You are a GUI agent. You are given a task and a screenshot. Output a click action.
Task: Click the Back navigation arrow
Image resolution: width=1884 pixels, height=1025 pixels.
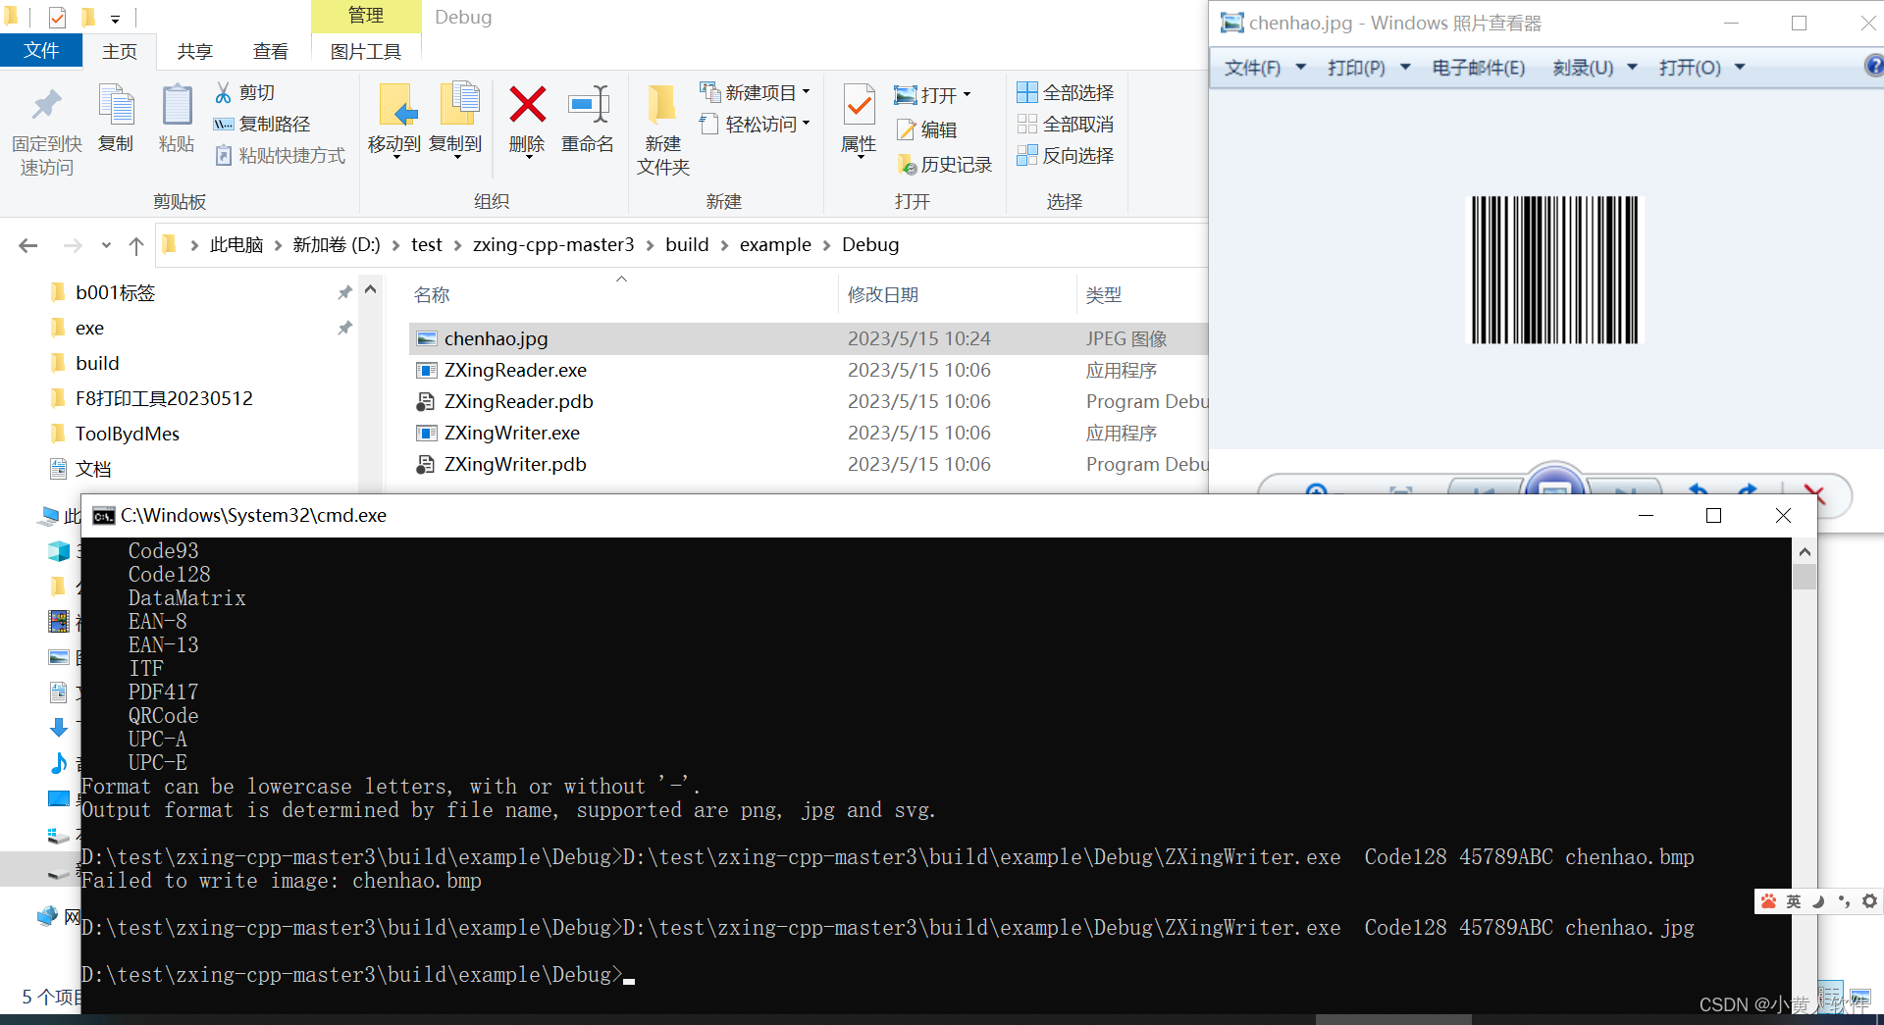[x=28, y=245]
